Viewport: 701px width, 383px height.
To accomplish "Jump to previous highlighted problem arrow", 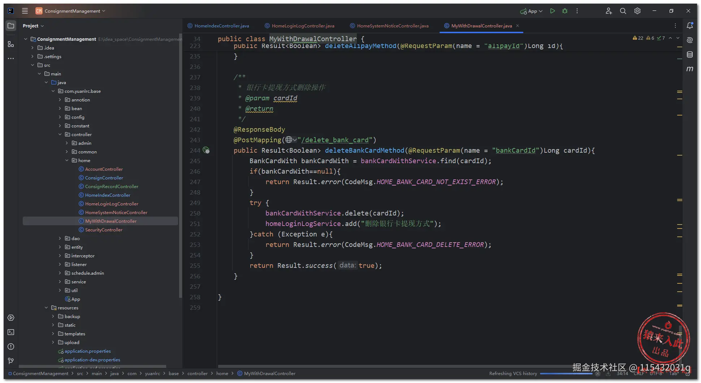I will [x=670, y=38].
